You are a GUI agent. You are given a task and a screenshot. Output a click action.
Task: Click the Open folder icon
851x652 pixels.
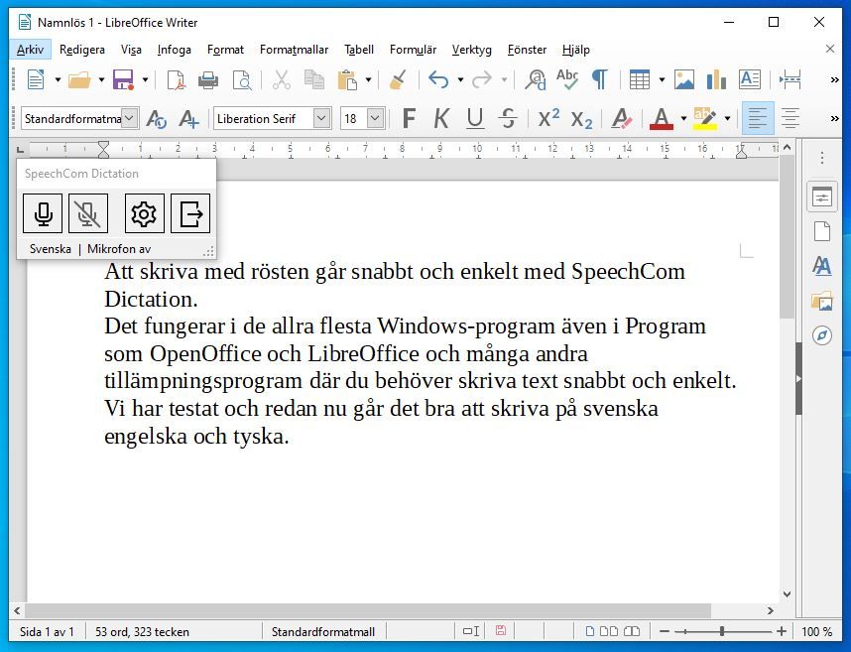(79, 80)
